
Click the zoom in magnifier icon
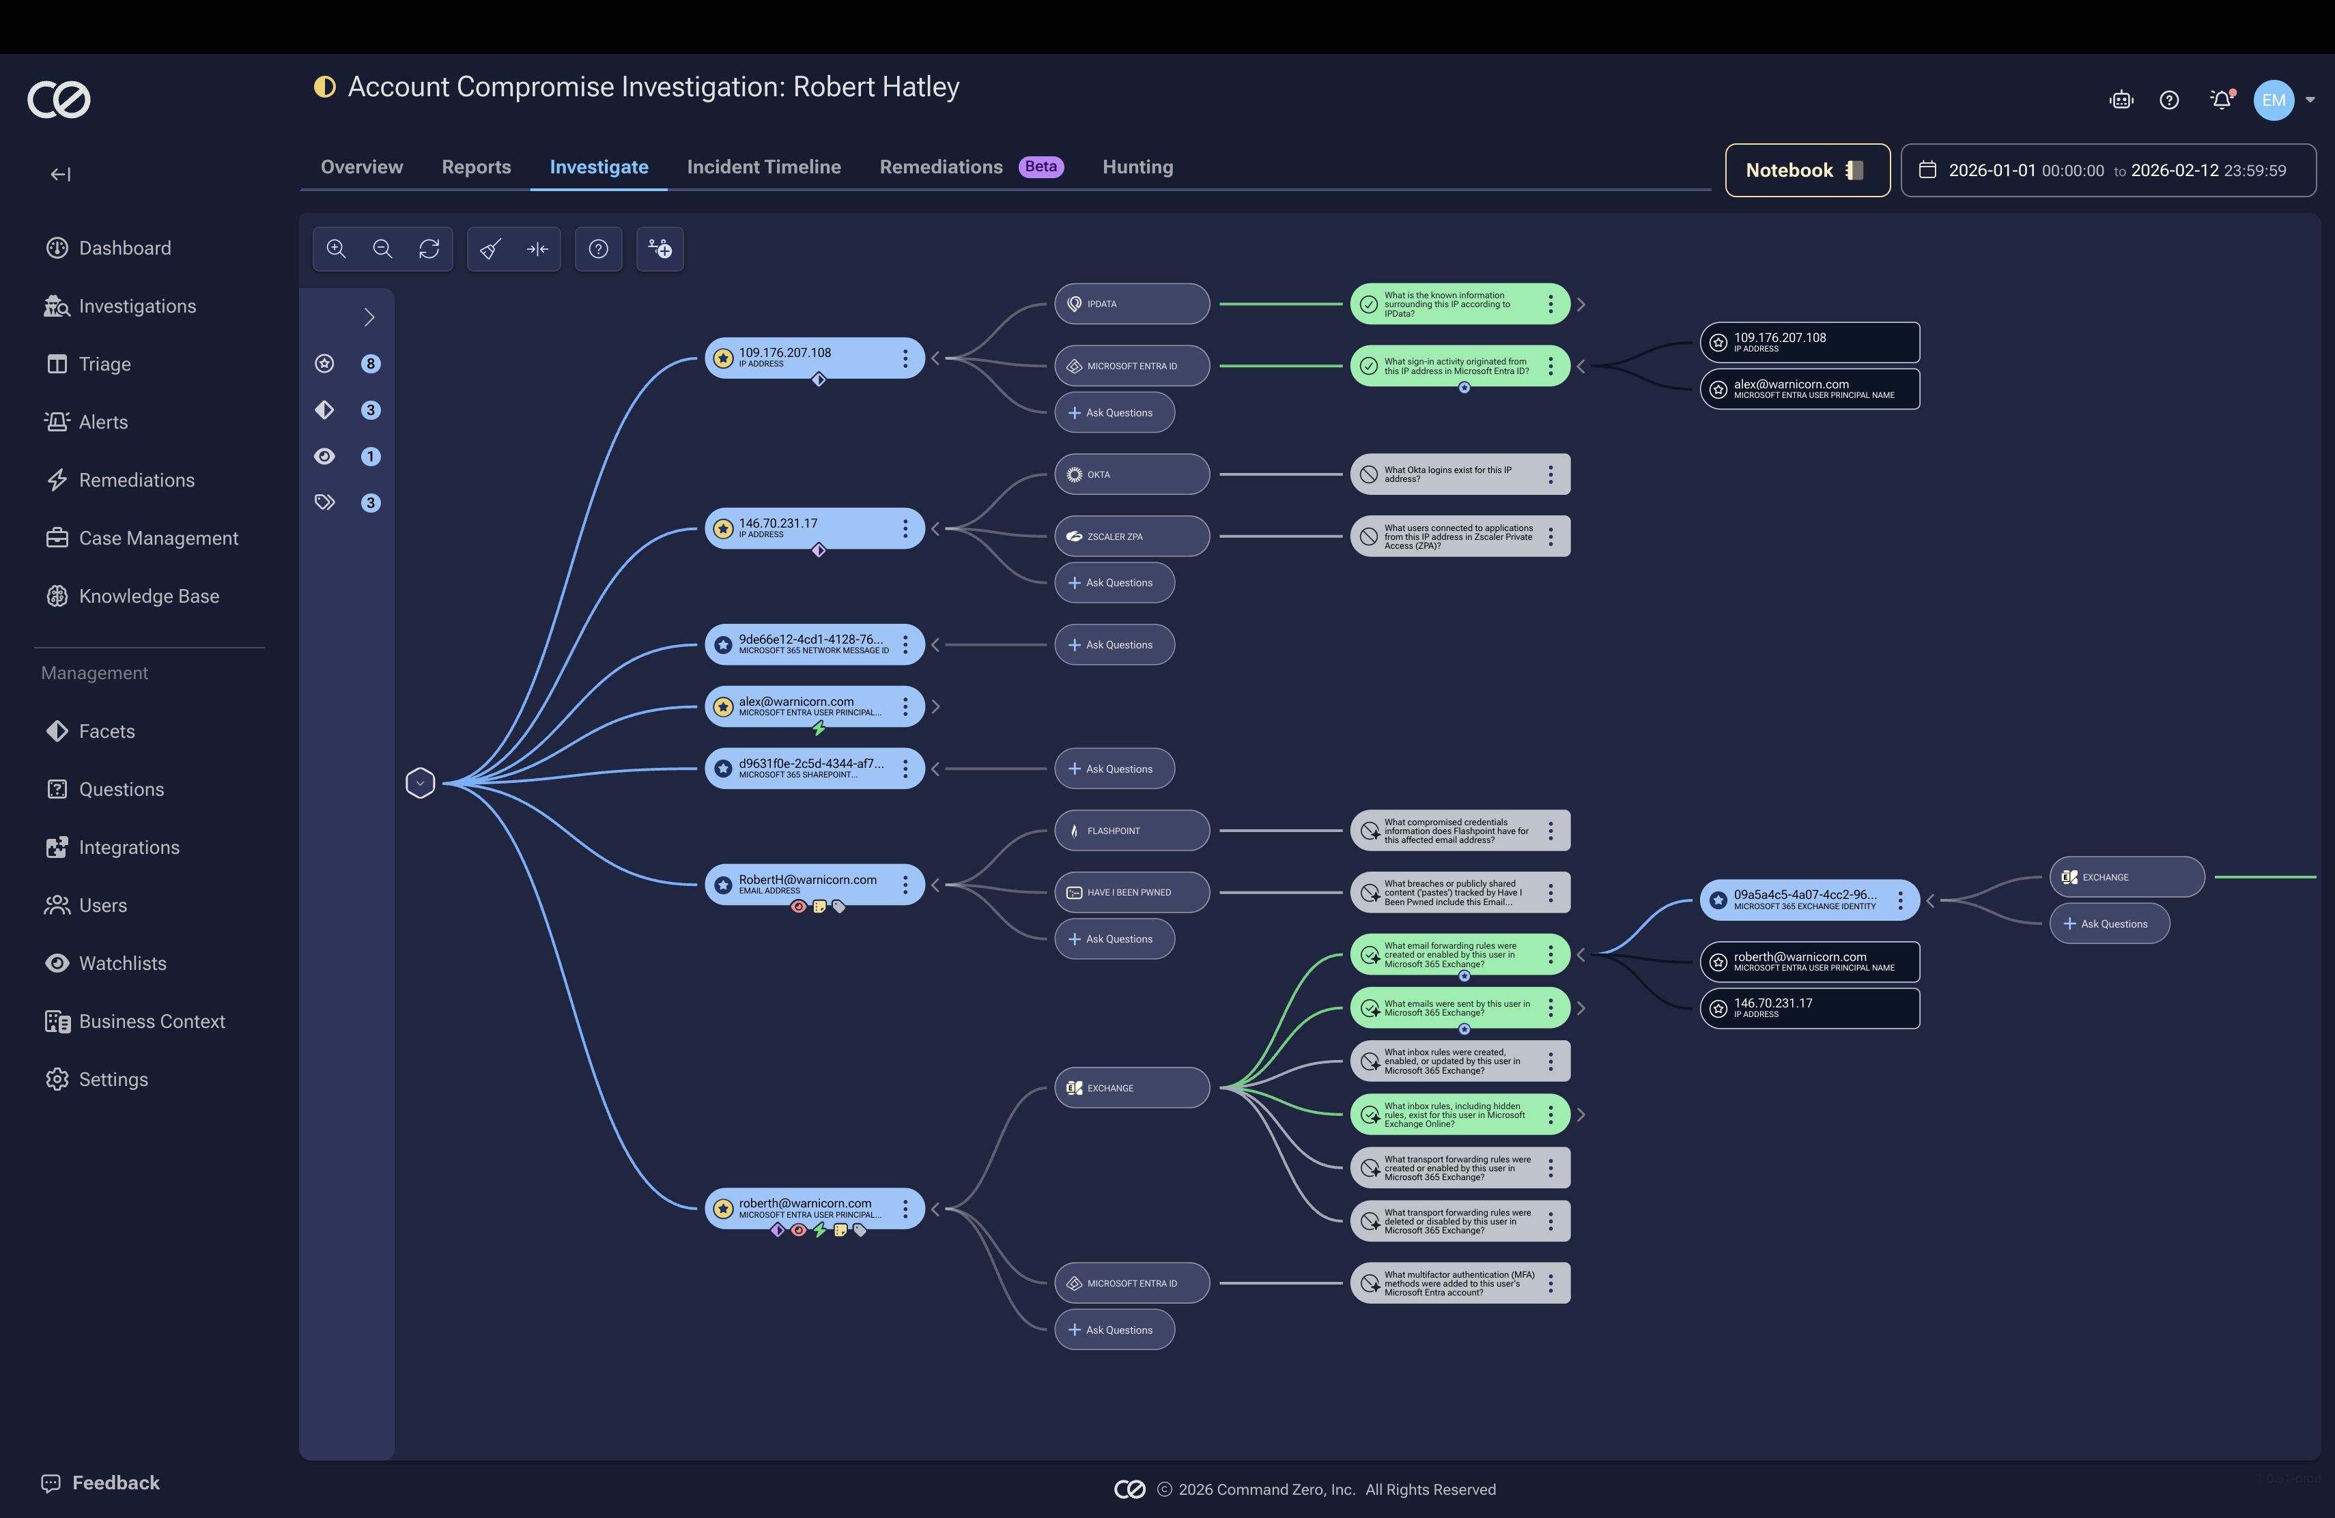337,249
